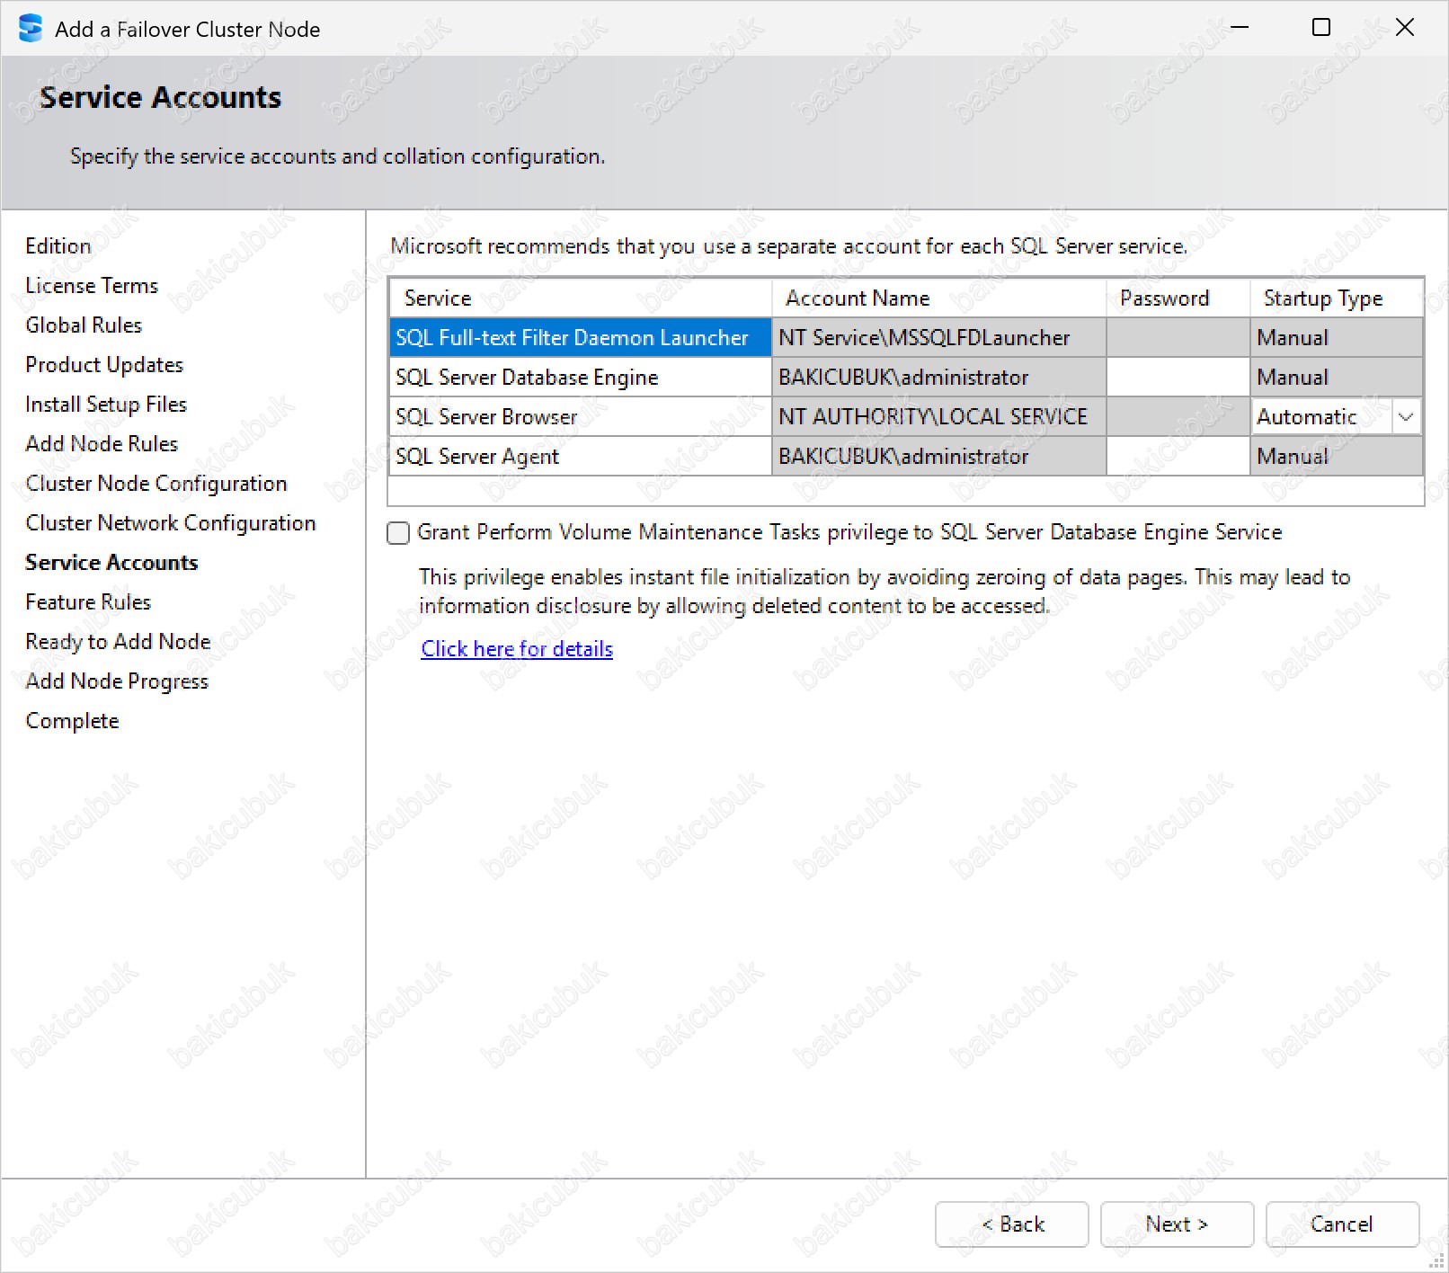1449x1273 pixels.
Task: Go back with the Back button
Action: (x=1011, y=1224)
